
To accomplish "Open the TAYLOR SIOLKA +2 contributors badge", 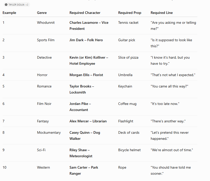I will point(17,5).
